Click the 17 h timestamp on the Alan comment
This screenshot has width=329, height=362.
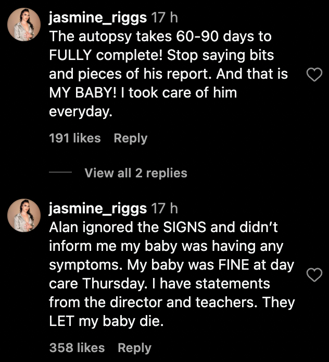164,209
